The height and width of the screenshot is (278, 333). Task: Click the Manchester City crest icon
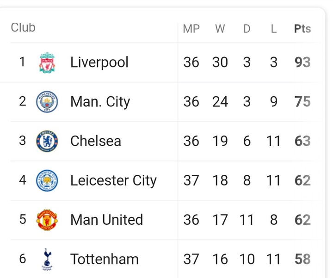[x=47, y=102]
